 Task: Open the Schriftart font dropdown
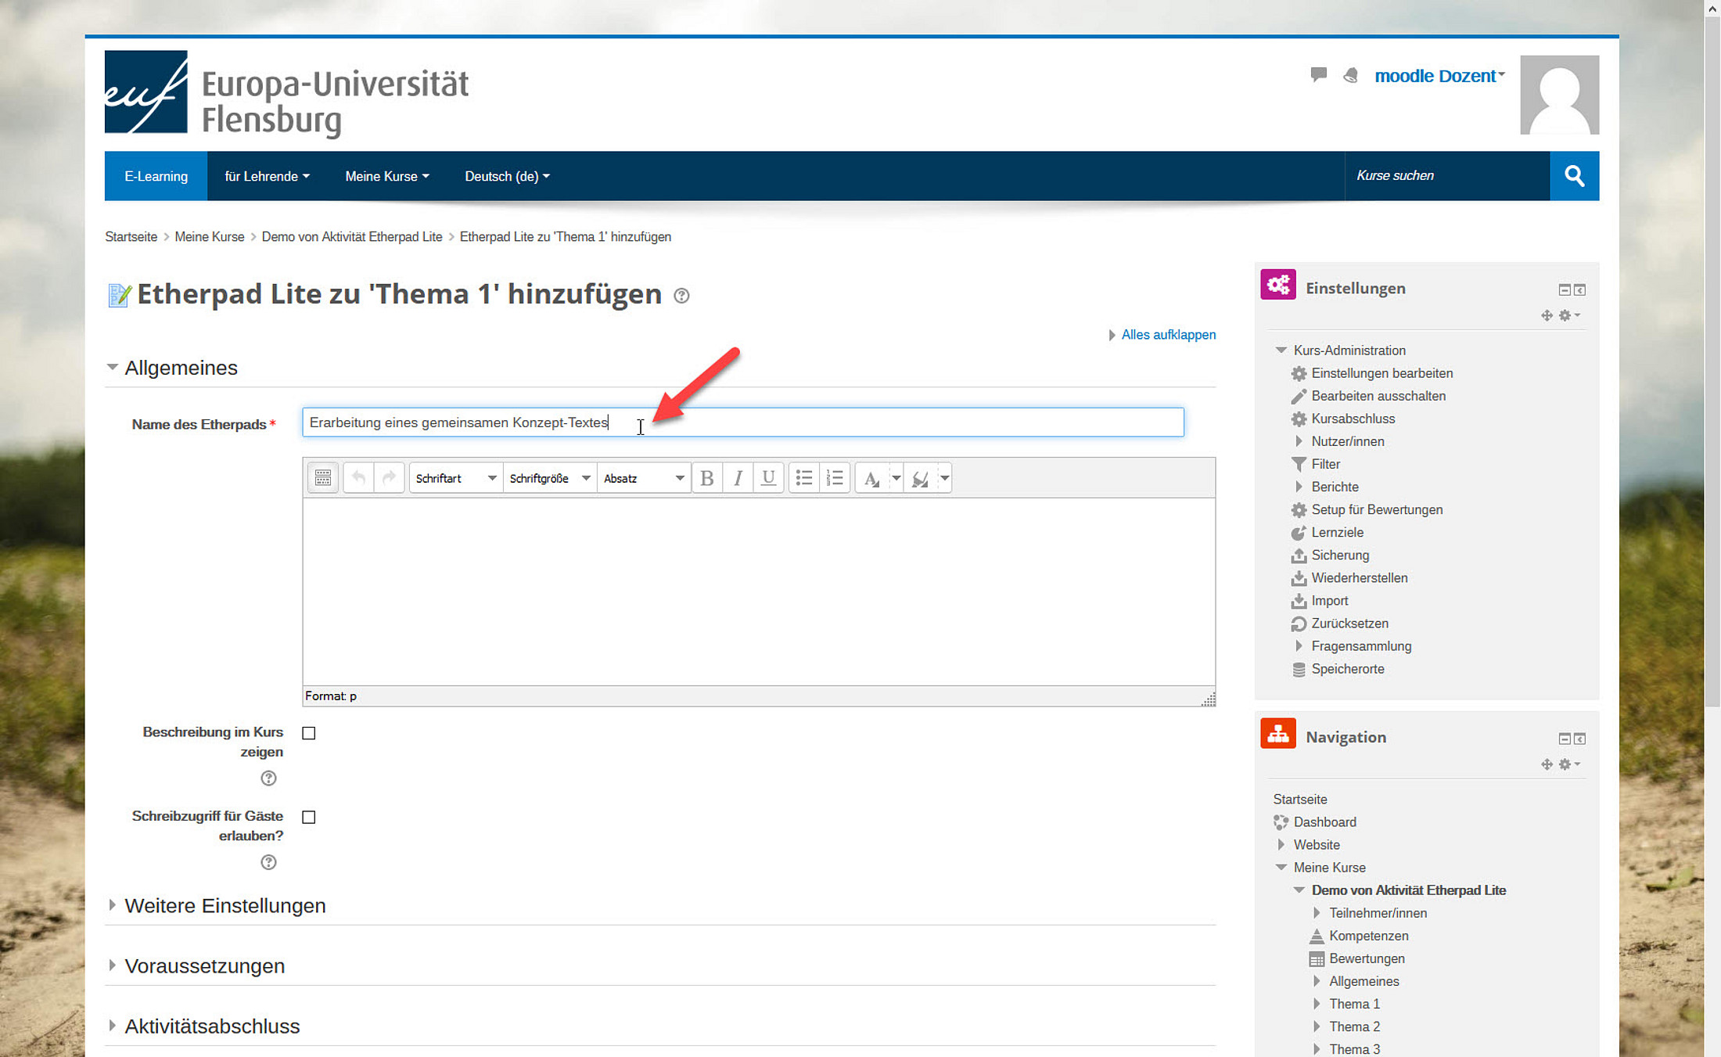point(455,478)
